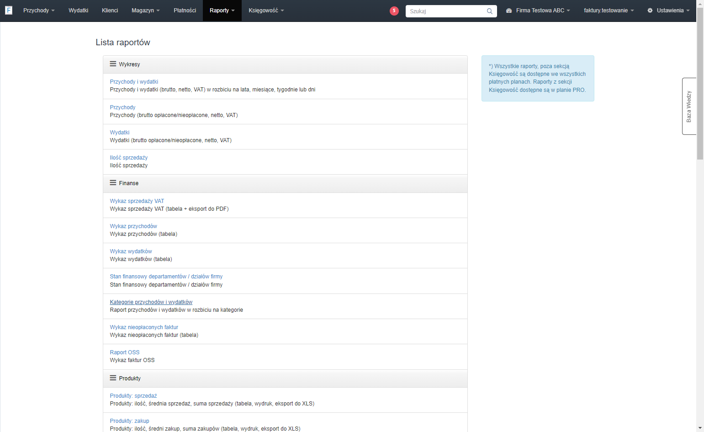Open Klienci from the navigation bar

pyautogui.click(x=110, y=11)
